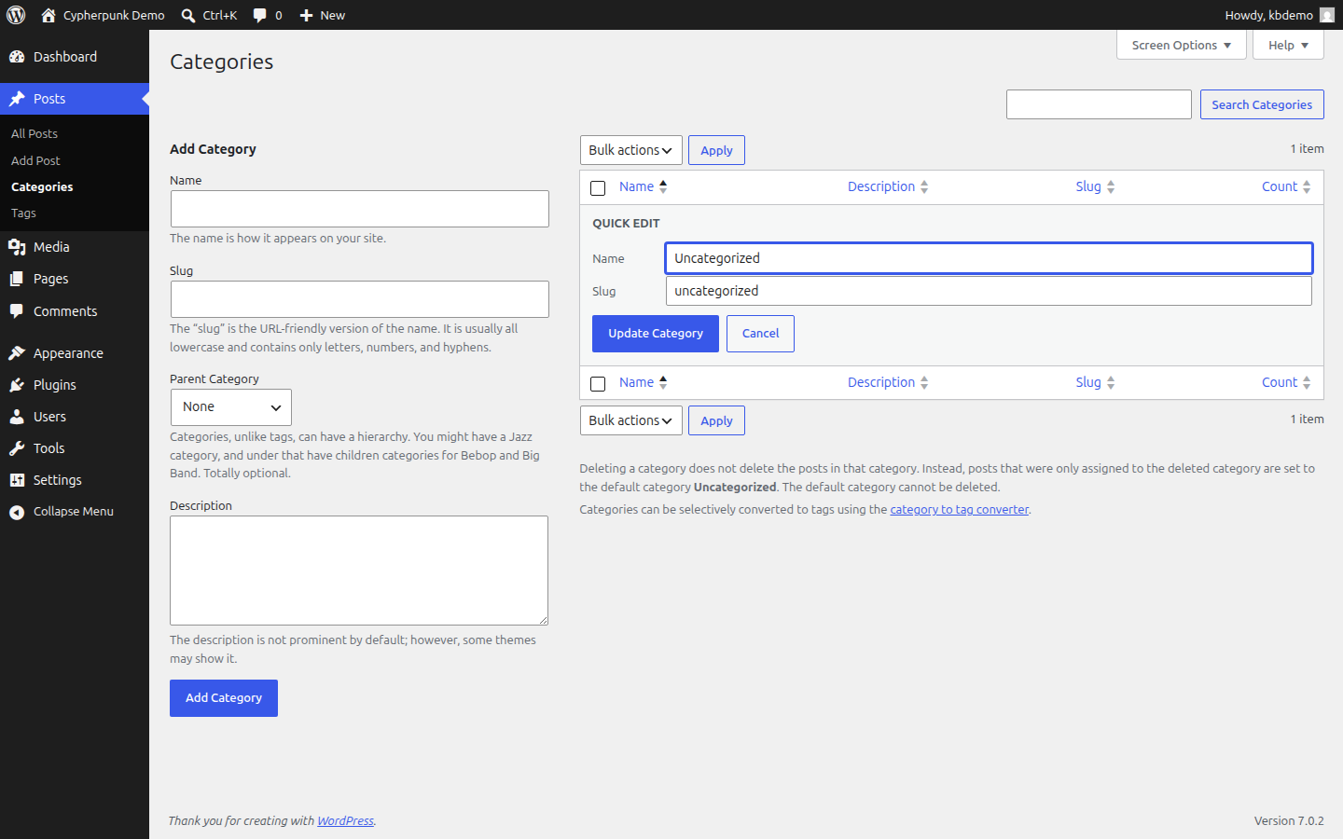Click the blue Add Category button

[x=224, y=698]
